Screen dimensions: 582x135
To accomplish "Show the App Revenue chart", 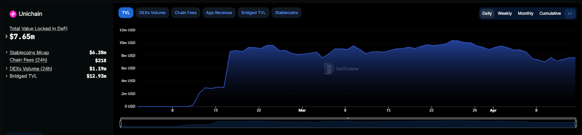I will point(219,13).
